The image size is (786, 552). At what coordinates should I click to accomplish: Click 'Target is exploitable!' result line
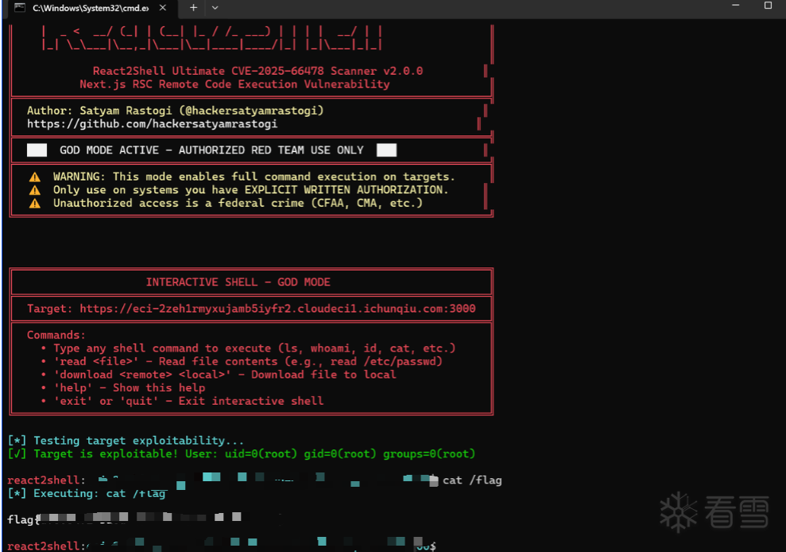pyautogui.click(x=241, y=453)
